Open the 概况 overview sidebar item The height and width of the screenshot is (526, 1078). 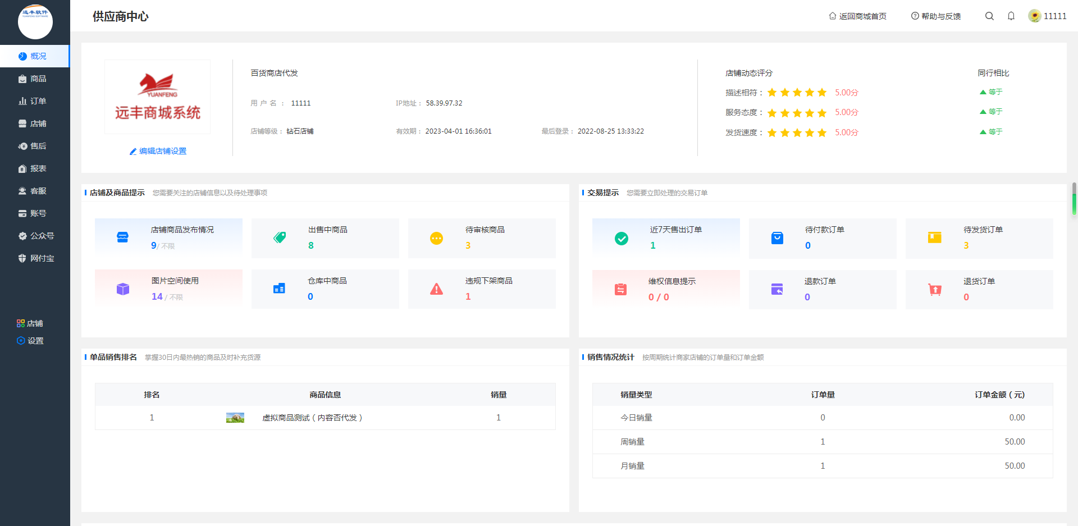[x=34, y=56]
